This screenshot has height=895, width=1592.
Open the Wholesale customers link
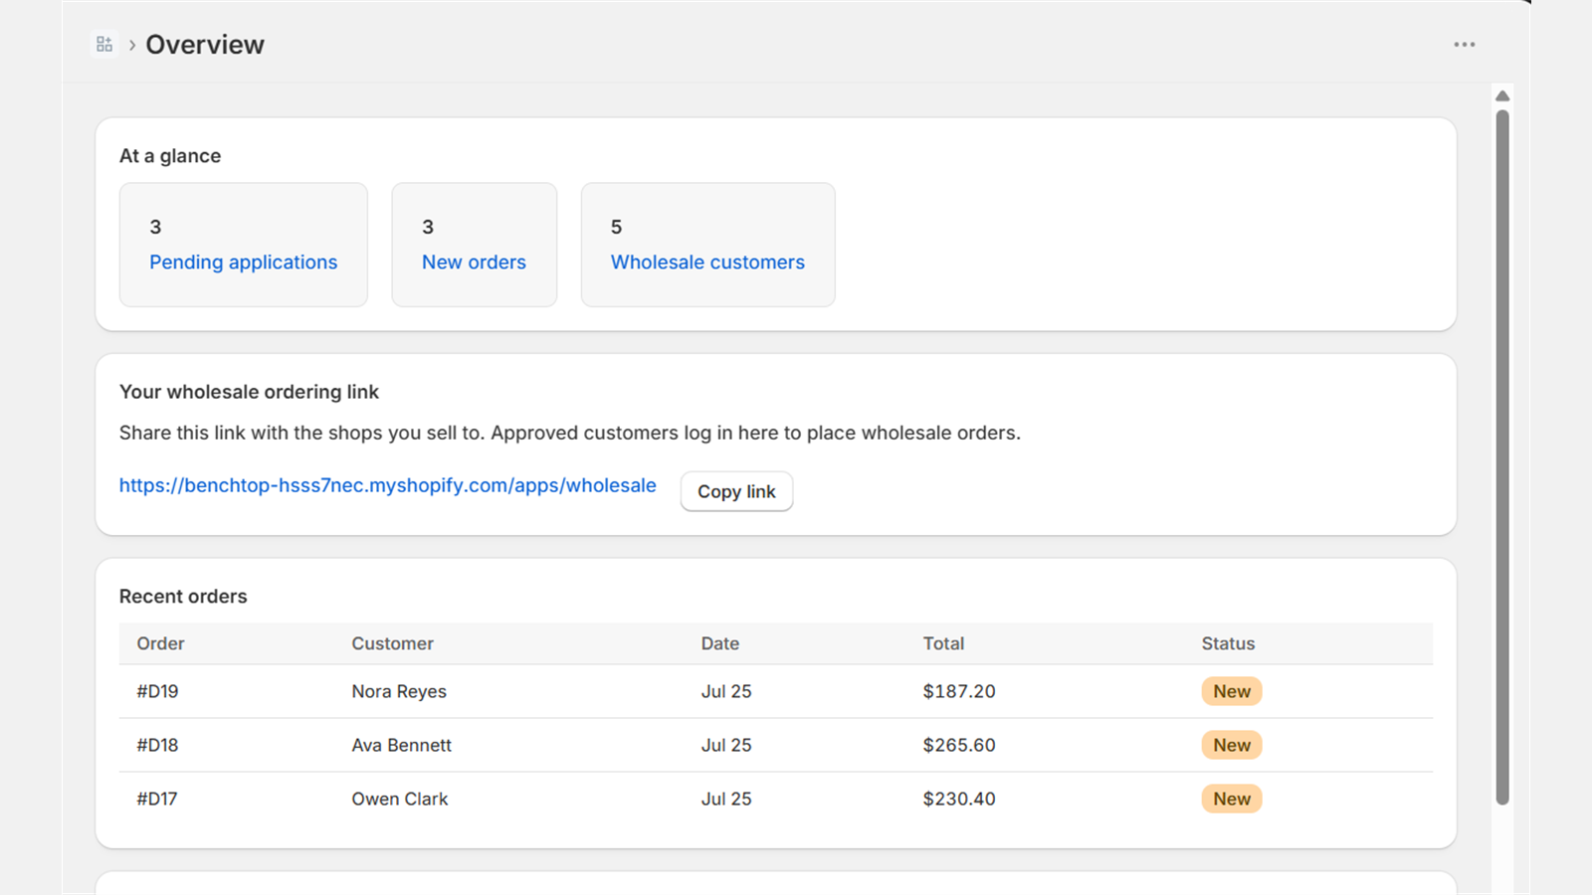[x=707, y=263]
